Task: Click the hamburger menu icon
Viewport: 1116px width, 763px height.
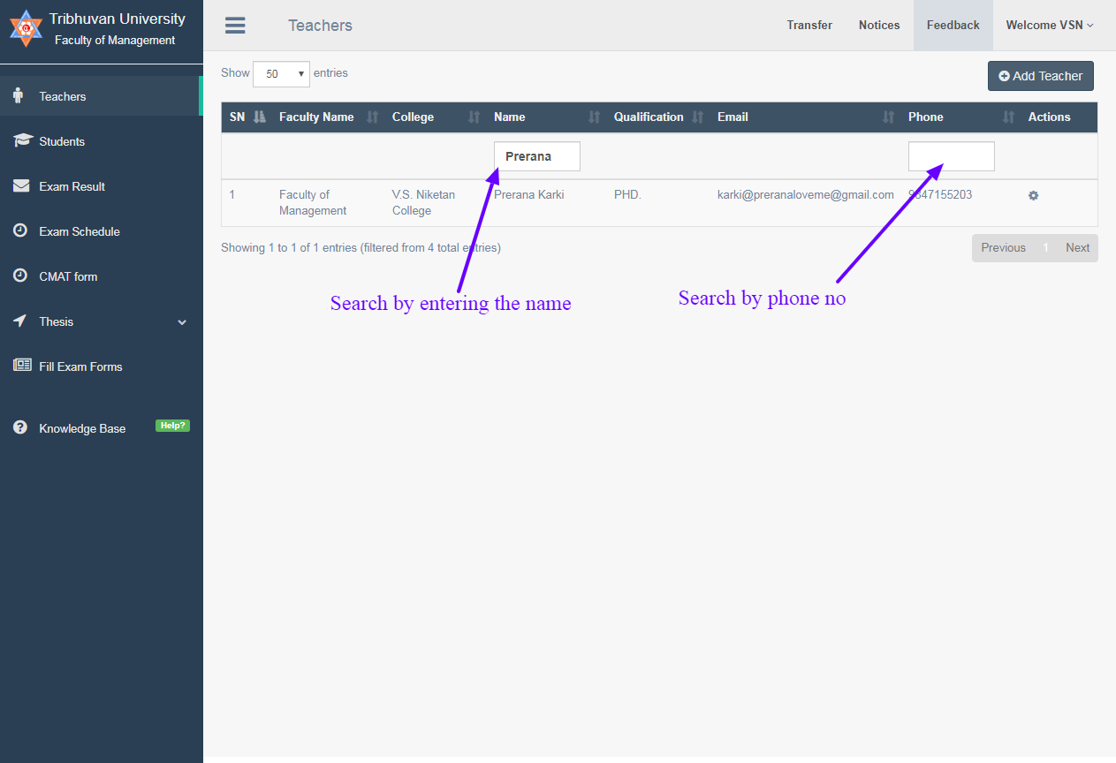Action: 235,26
